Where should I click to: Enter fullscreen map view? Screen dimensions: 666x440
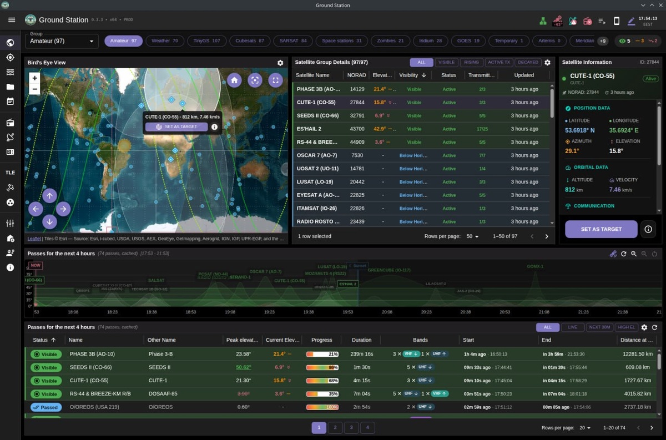(276, 80)
